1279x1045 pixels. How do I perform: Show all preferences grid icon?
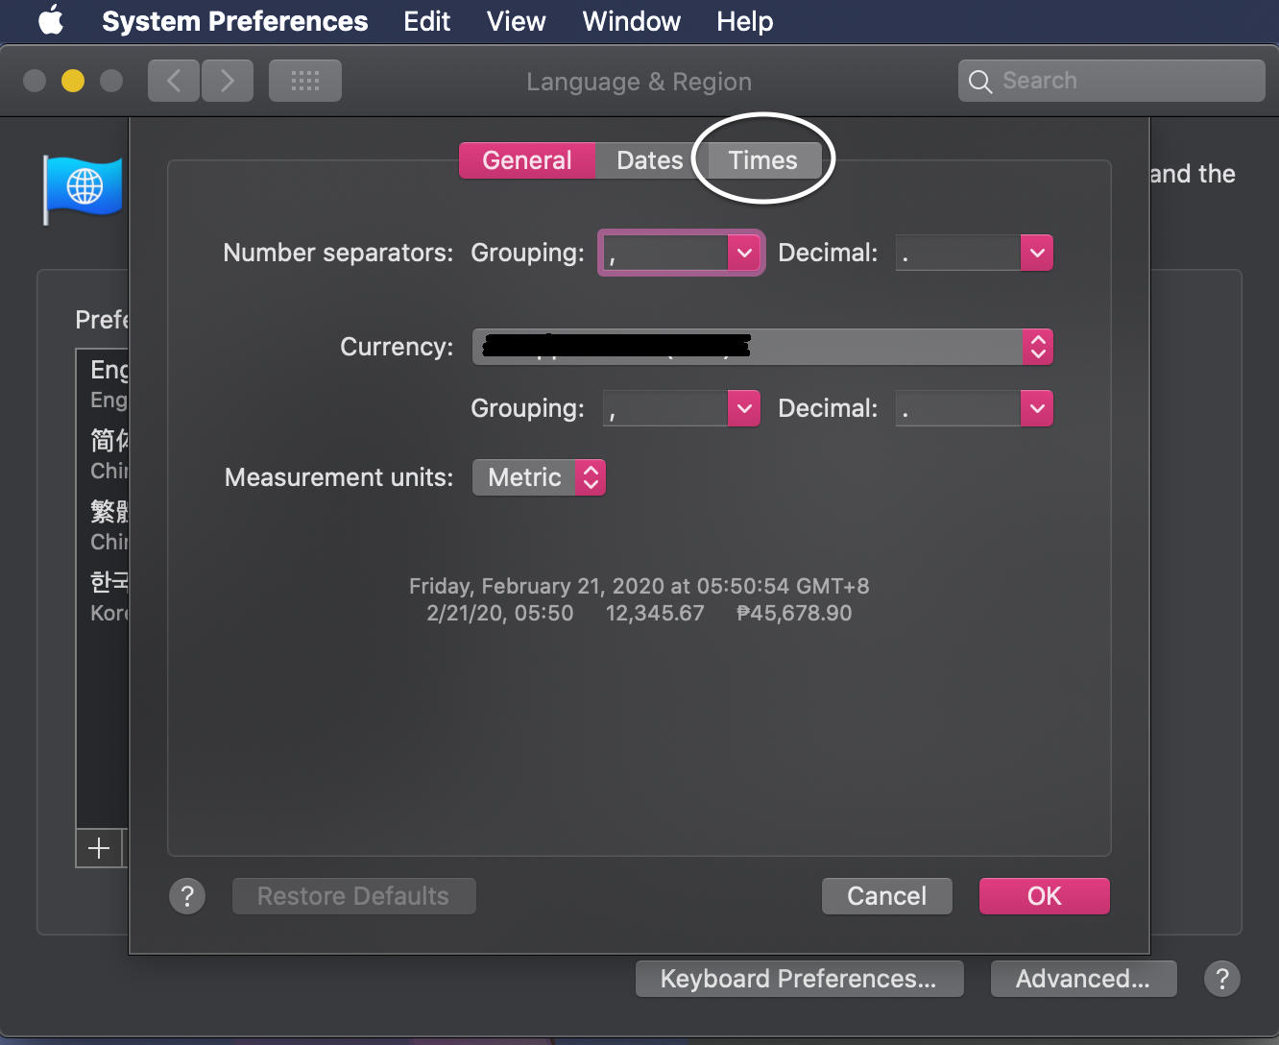(305, 81)
